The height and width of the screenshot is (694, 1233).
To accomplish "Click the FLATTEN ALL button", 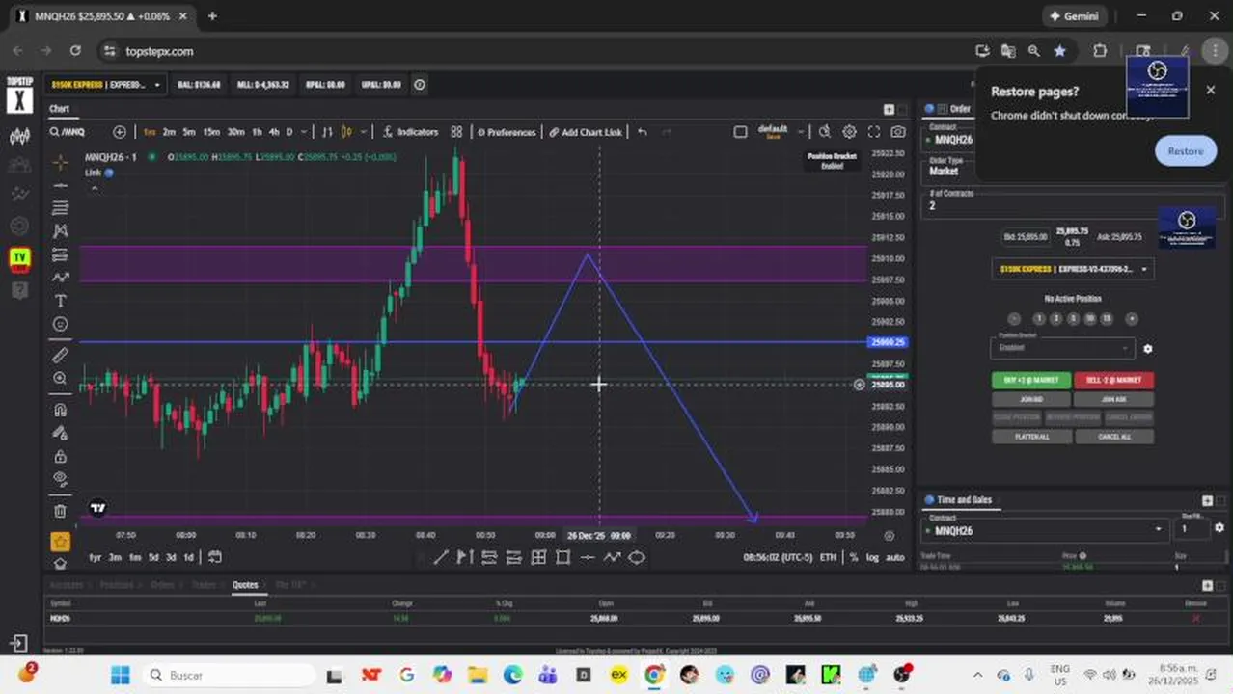I will coord(1031,437).
